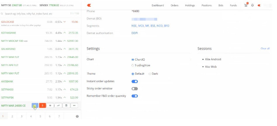Viewport: 277px width, 126px height.
Task: Select the Dark theme option
Action: [x=150, y=74]
